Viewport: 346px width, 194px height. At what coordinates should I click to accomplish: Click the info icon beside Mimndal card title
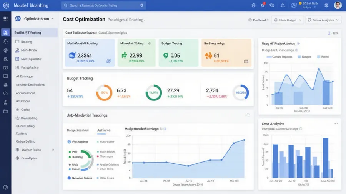pos(150,44)
